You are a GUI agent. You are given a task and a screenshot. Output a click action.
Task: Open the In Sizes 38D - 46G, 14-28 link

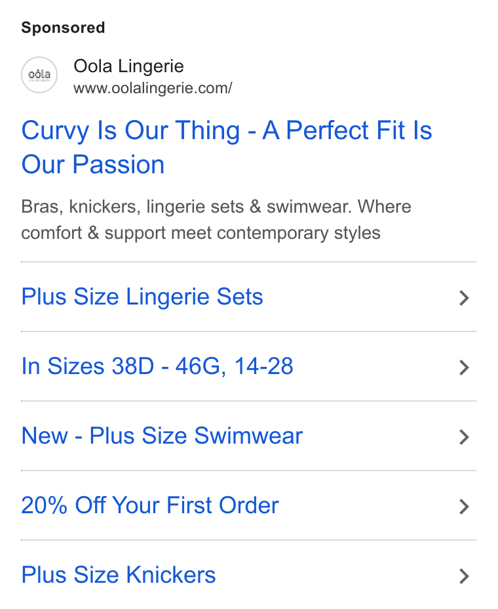coord(157,366)
